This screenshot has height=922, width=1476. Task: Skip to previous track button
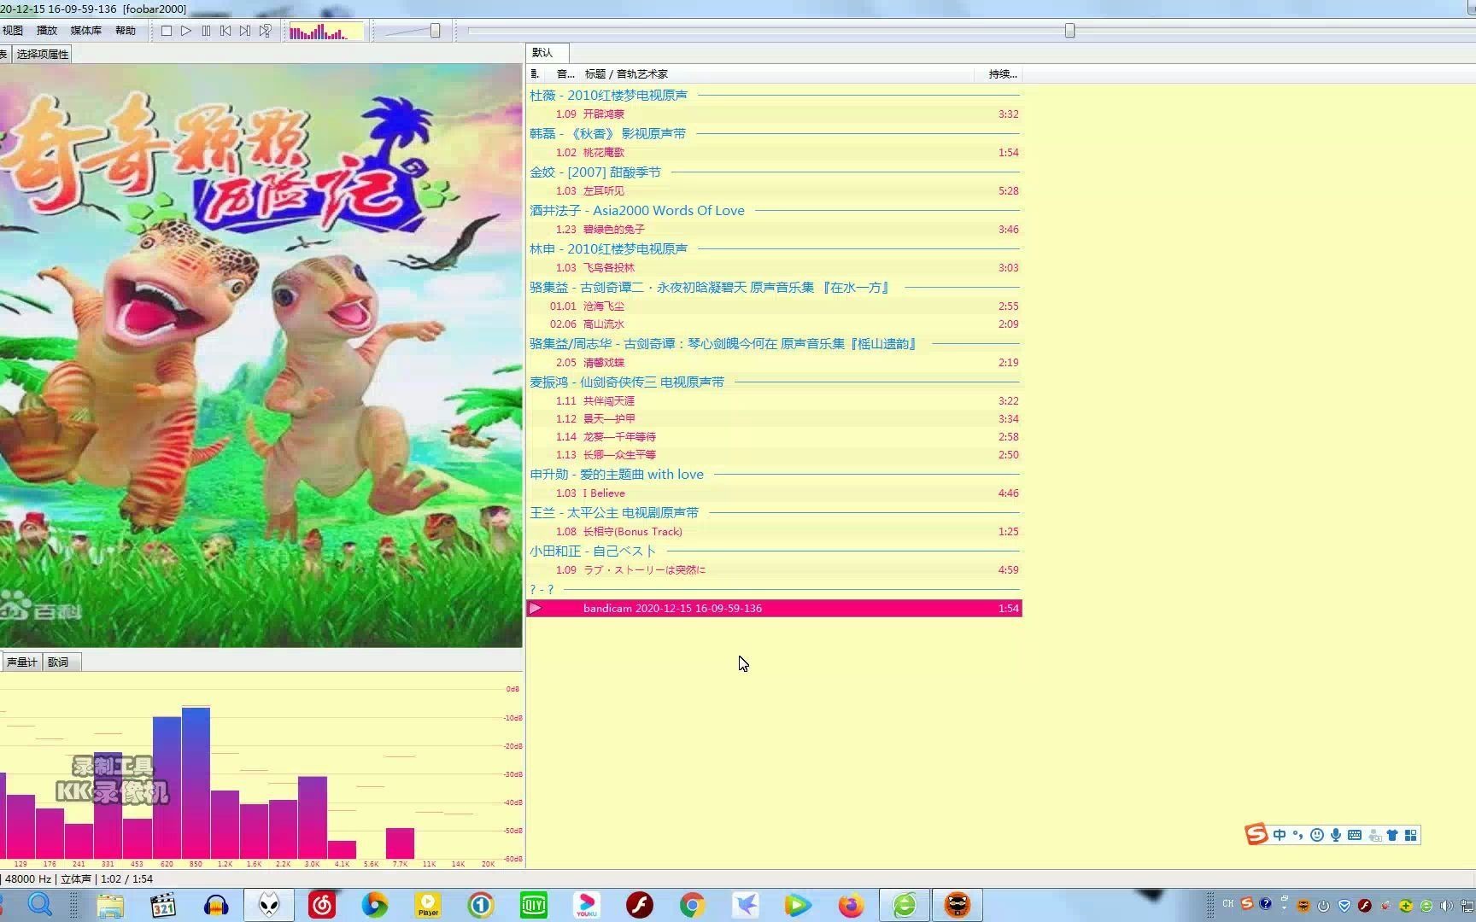(x=225, y=31)
